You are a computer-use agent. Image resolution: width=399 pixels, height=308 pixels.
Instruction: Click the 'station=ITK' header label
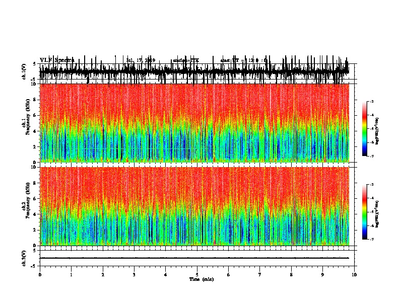tap(186, 60)
